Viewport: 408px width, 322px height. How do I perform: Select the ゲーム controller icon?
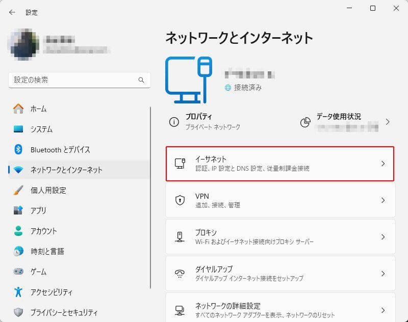pyautogui.click(x=18, y=272)
